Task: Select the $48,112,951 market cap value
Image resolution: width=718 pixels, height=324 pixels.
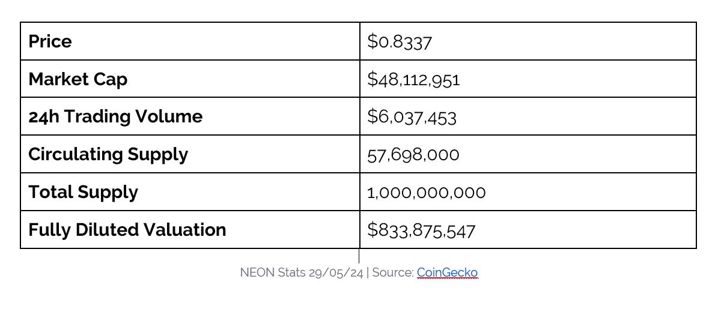Action: click(413, 80)
